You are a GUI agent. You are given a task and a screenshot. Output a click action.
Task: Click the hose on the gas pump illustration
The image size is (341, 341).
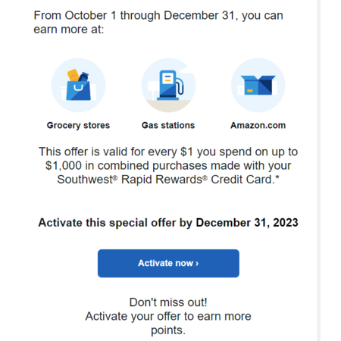(x=180, y=86)
